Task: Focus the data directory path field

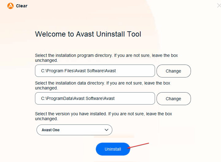Action: point(95,98)
